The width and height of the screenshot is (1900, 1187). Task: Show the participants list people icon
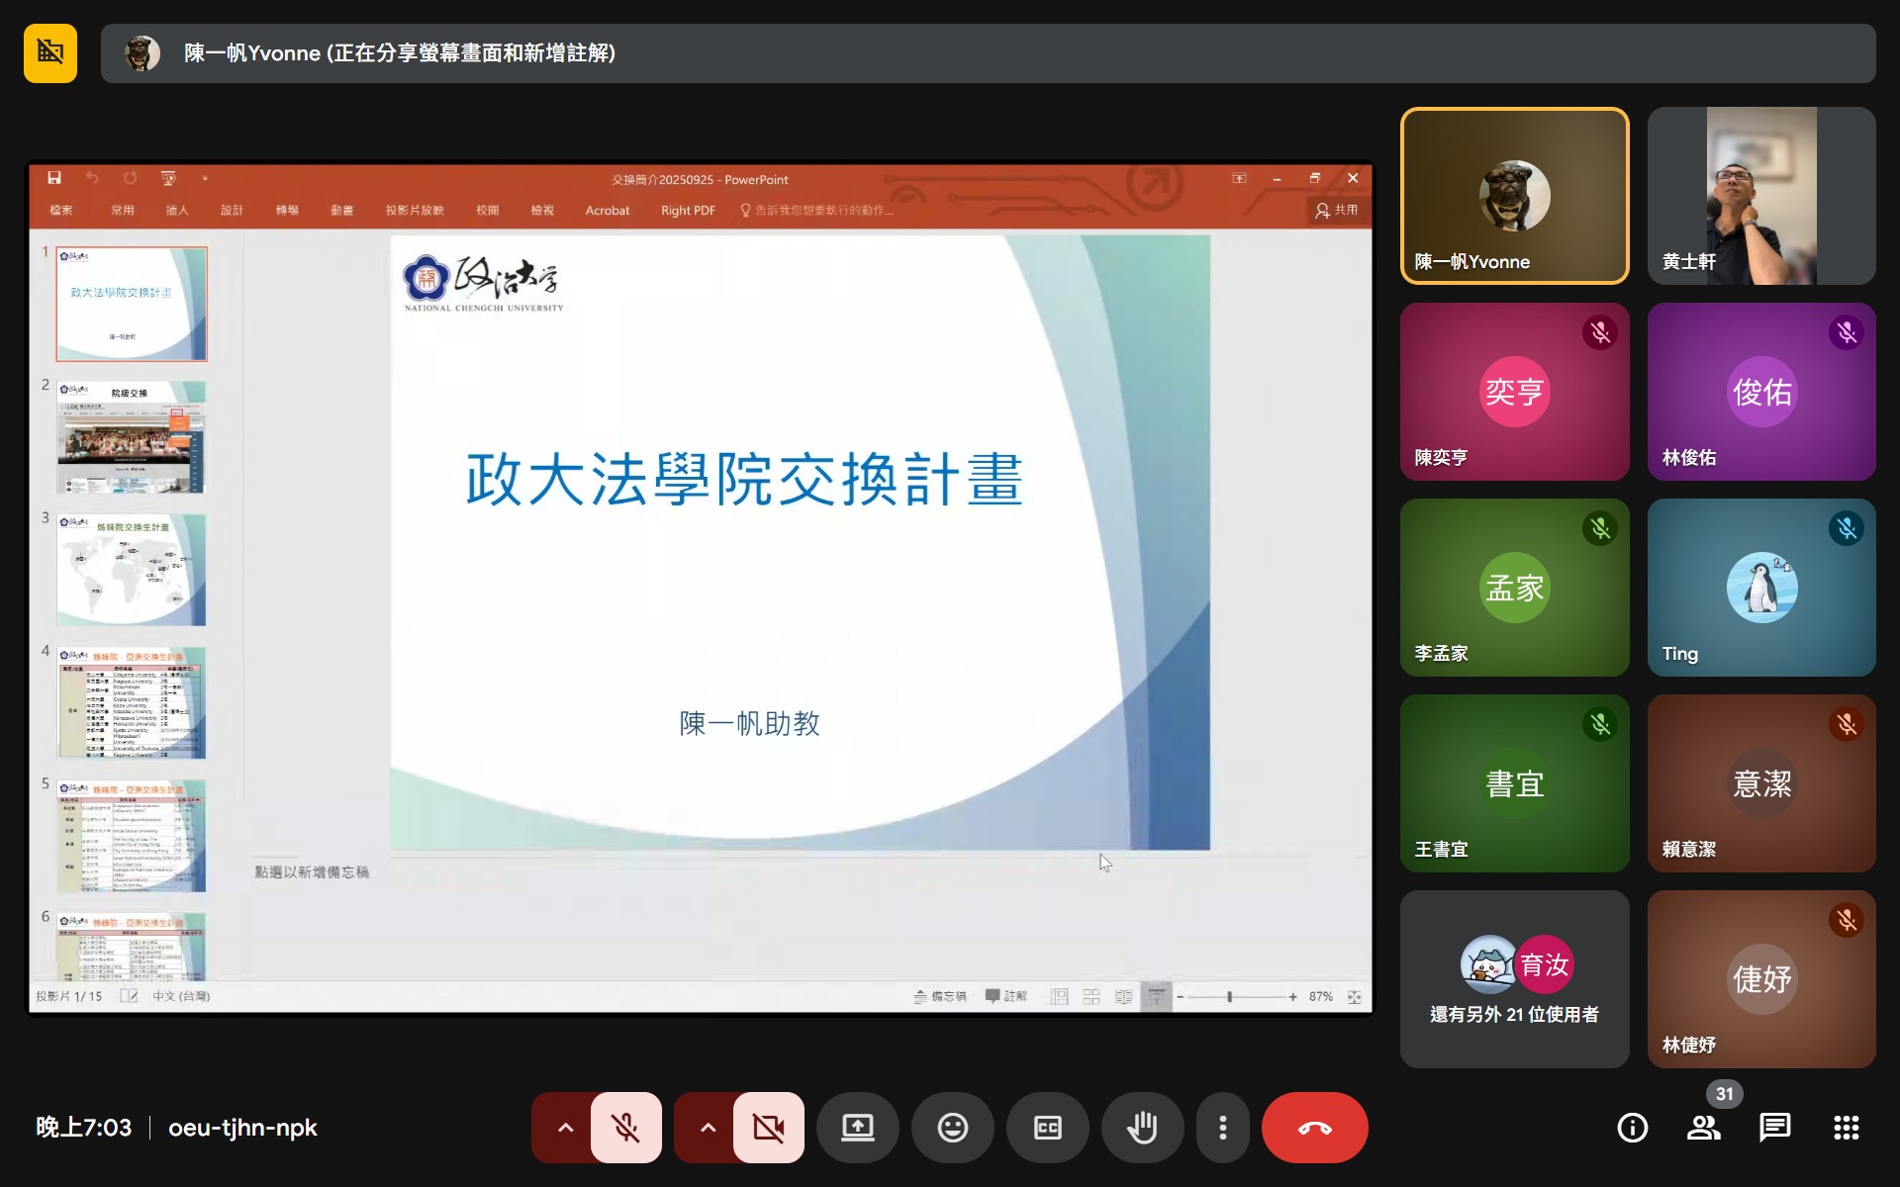pos(1703,1127)
